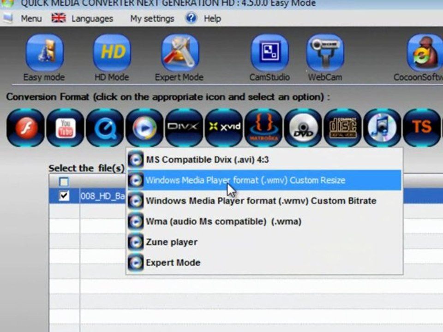Choose Windows Media Player format (.wmv) Custom Resize

pos(264,180)
